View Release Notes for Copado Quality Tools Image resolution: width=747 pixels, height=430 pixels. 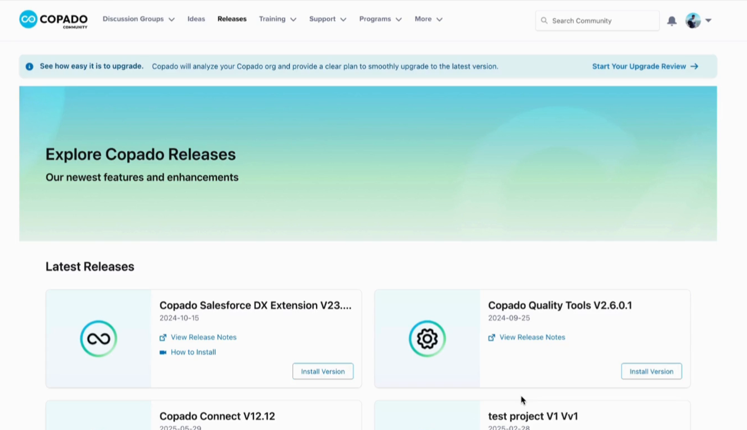coord(533,337)
